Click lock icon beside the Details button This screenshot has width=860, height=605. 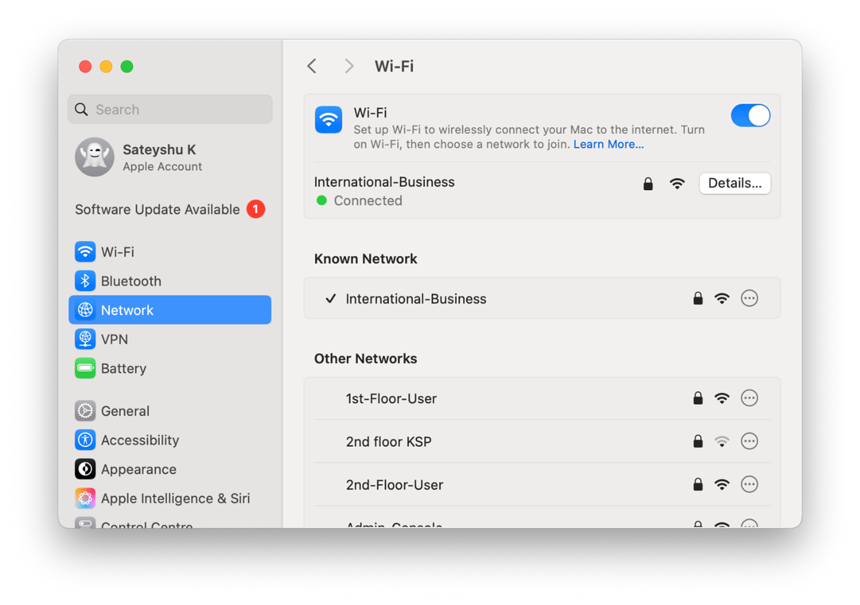tap(648, 183)
